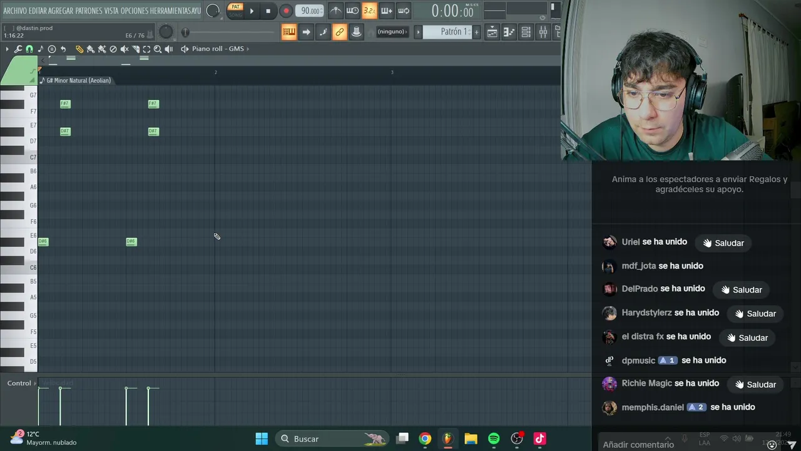Open the Windows Start menu
The image size is (801, 451).
click(x=262, y=439)
